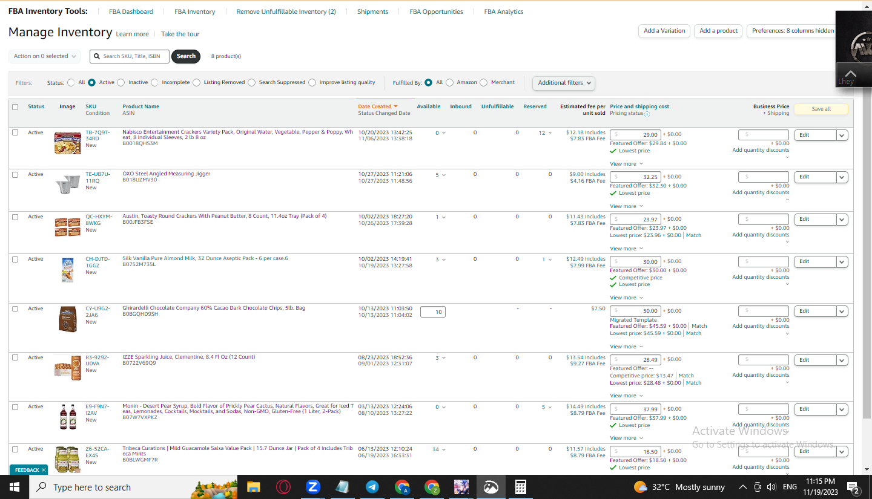Expand the Reserved 12 chevron for Nabisco

point(550,133)
